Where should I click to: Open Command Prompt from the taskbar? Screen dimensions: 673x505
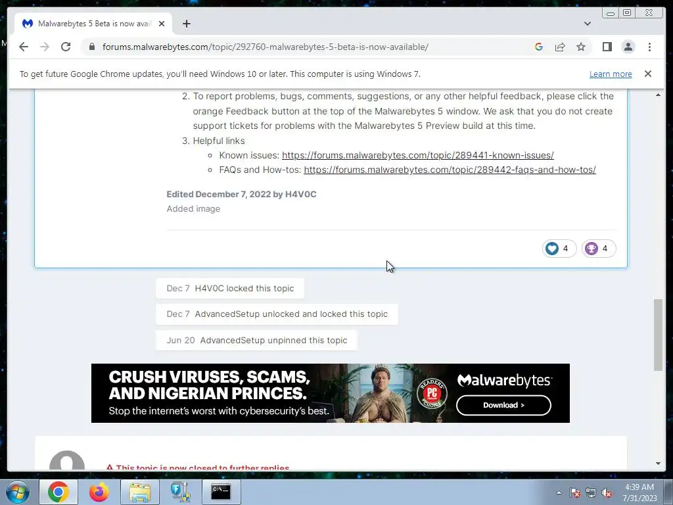(x=221, y=492)
